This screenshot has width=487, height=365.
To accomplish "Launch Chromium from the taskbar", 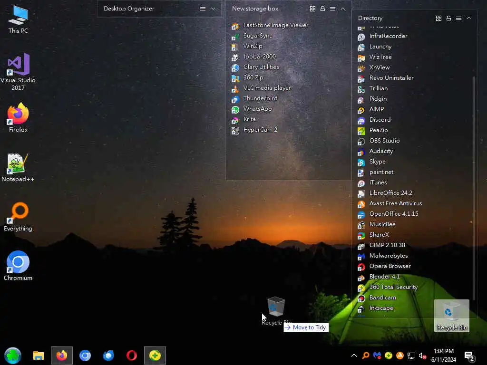I will 85,355.
